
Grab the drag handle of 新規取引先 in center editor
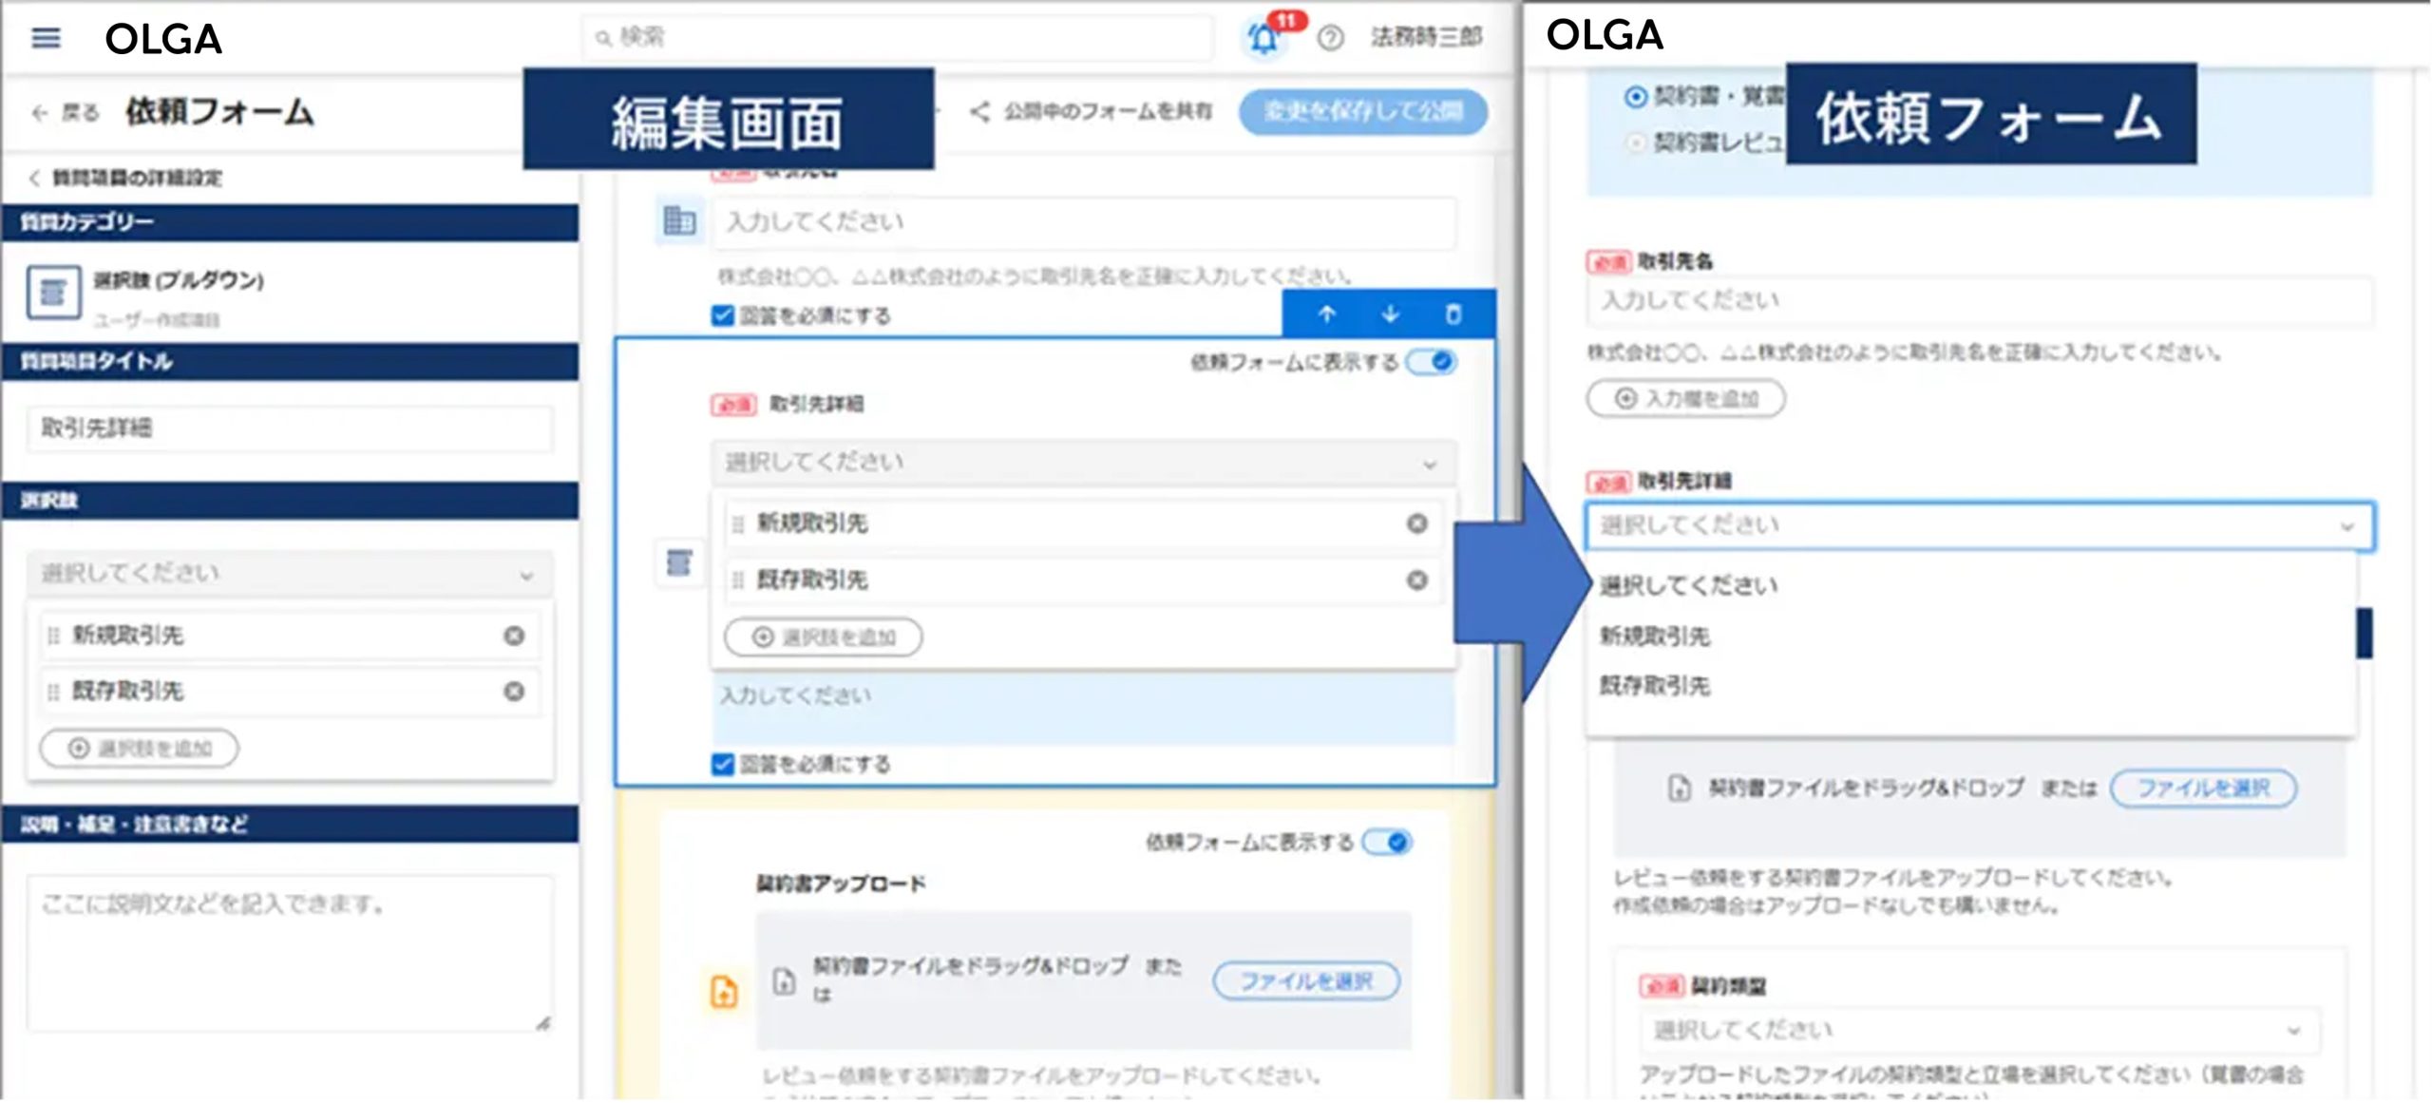pyautogui.click(x=738, y=524)
